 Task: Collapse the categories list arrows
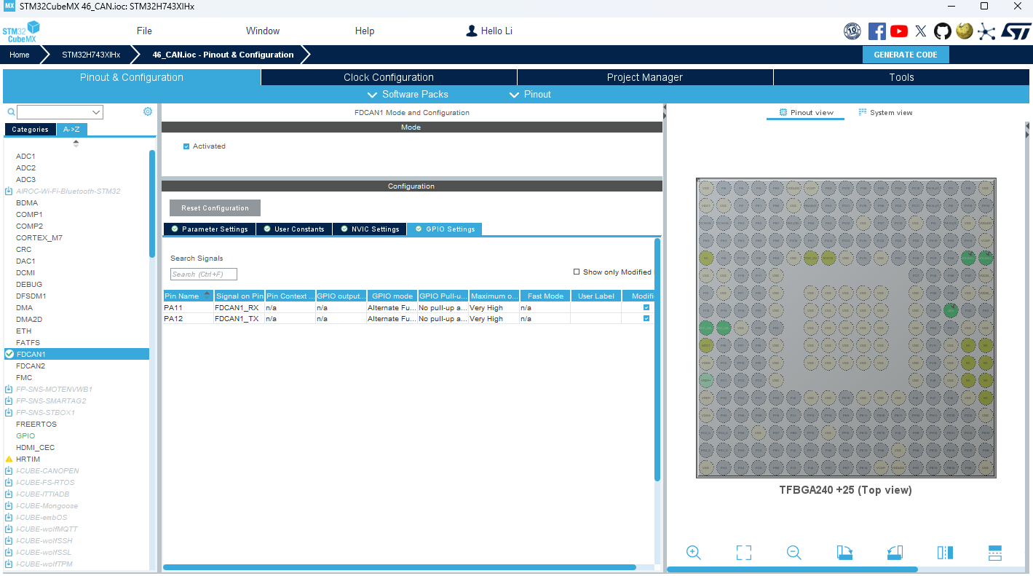point(76,143)
